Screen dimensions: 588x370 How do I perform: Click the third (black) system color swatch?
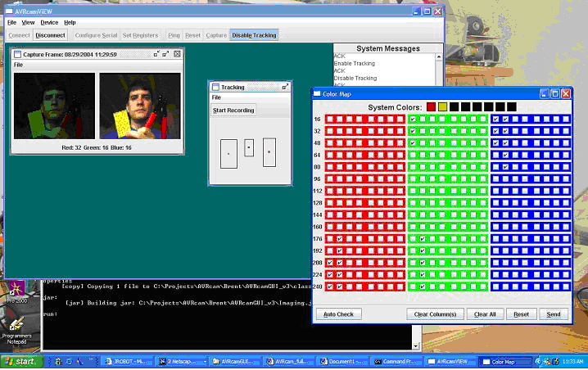(x=454, y=107)
